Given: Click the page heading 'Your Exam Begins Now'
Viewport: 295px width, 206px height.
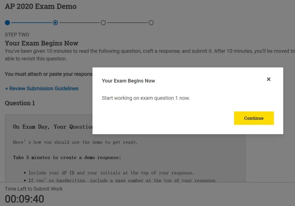Looking at the screenshot, I should [x=42, y=43].
